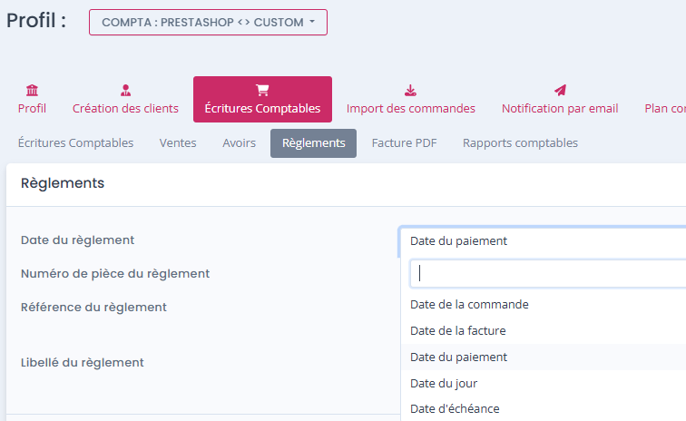Focus the dropdown search input field
This screenshot has height=421, width=686.
click(548, 273)
